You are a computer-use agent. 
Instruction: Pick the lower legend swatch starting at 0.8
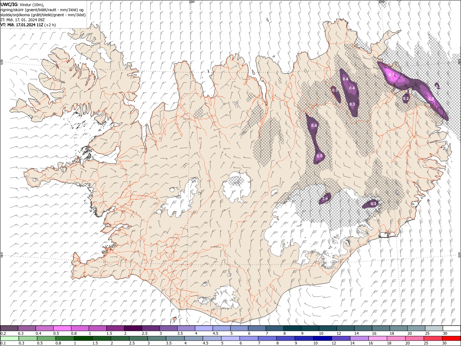65,338
